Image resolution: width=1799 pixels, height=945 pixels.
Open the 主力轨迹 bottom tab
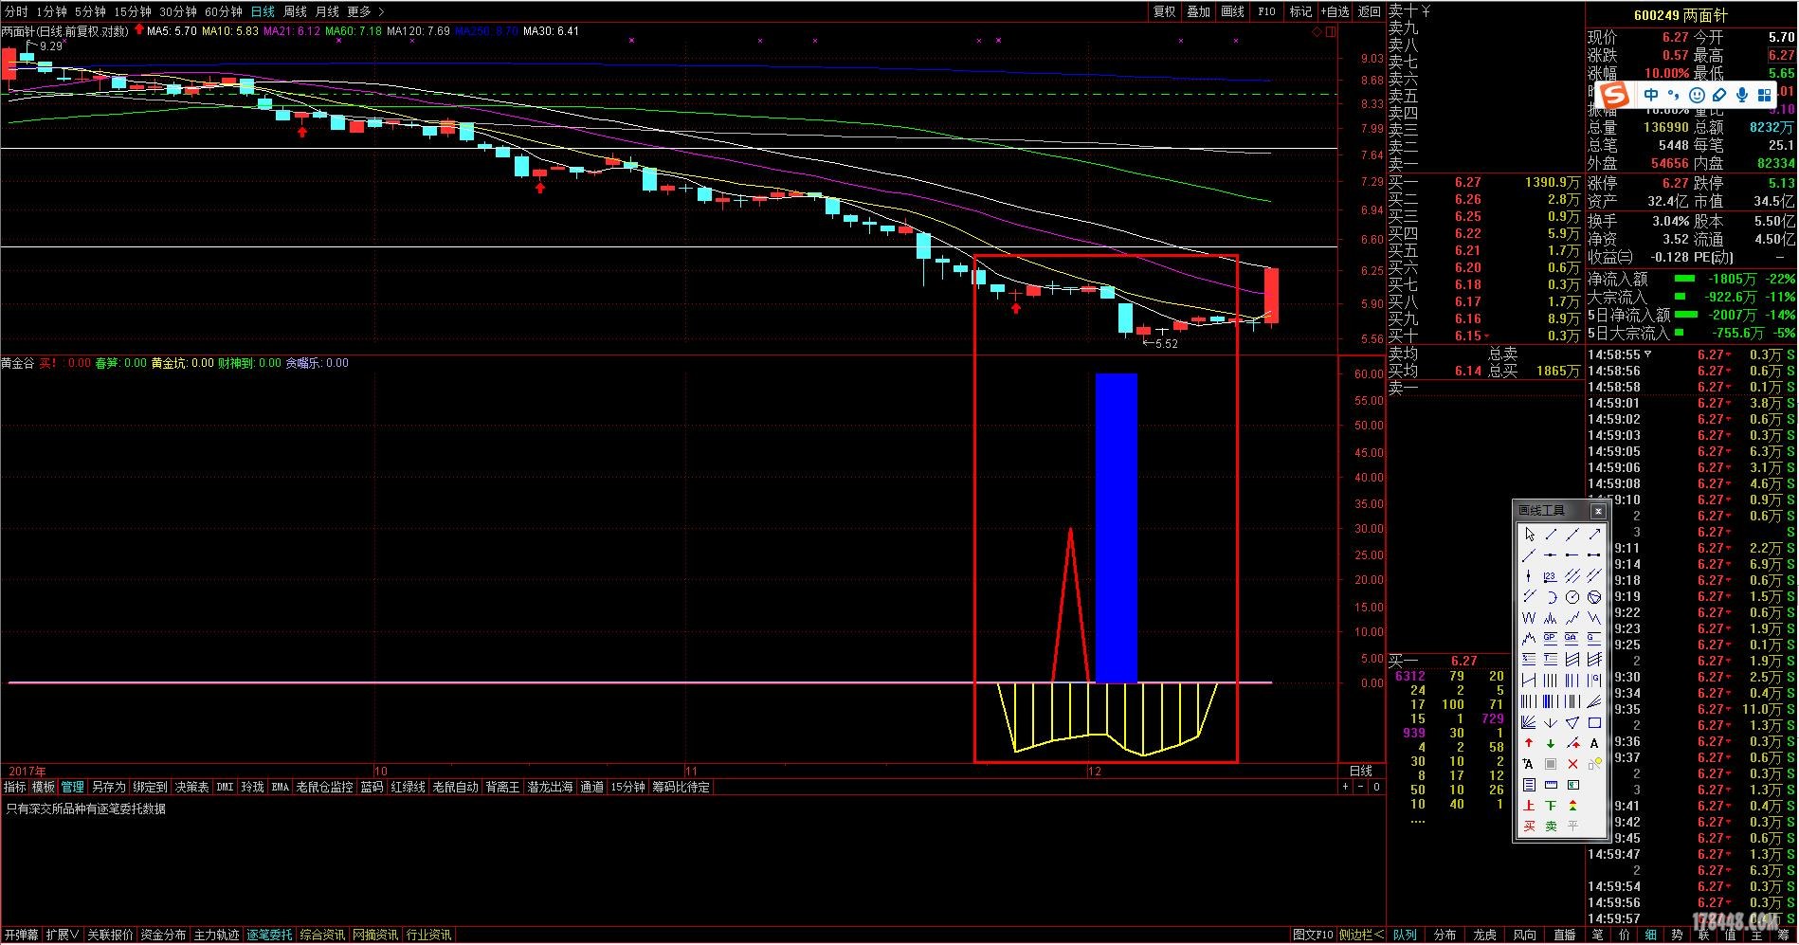[216, 935]
